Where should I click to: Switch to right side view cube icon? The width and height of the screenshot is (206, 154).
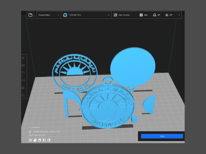[x=48, y=140]
